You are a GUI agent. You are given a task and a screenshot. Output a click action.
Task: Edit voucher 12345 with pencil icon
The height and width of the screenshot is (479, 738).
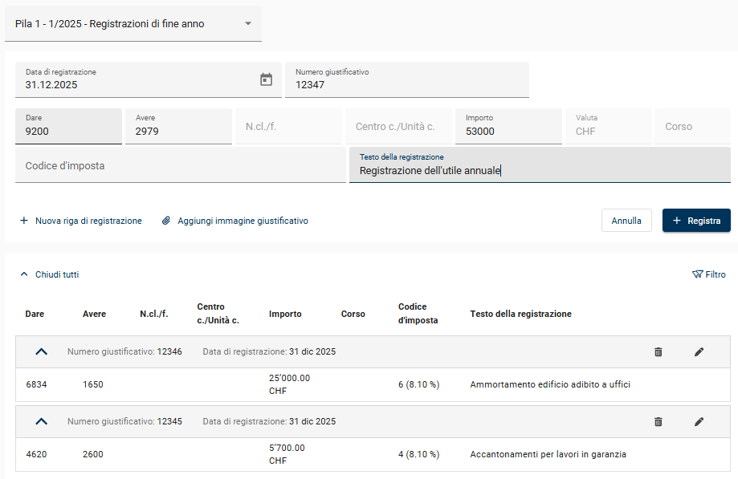(x=699, y=422)
